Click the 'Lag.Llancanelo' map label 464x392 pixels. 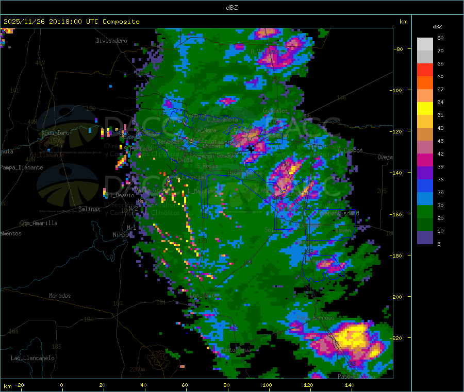32,359
